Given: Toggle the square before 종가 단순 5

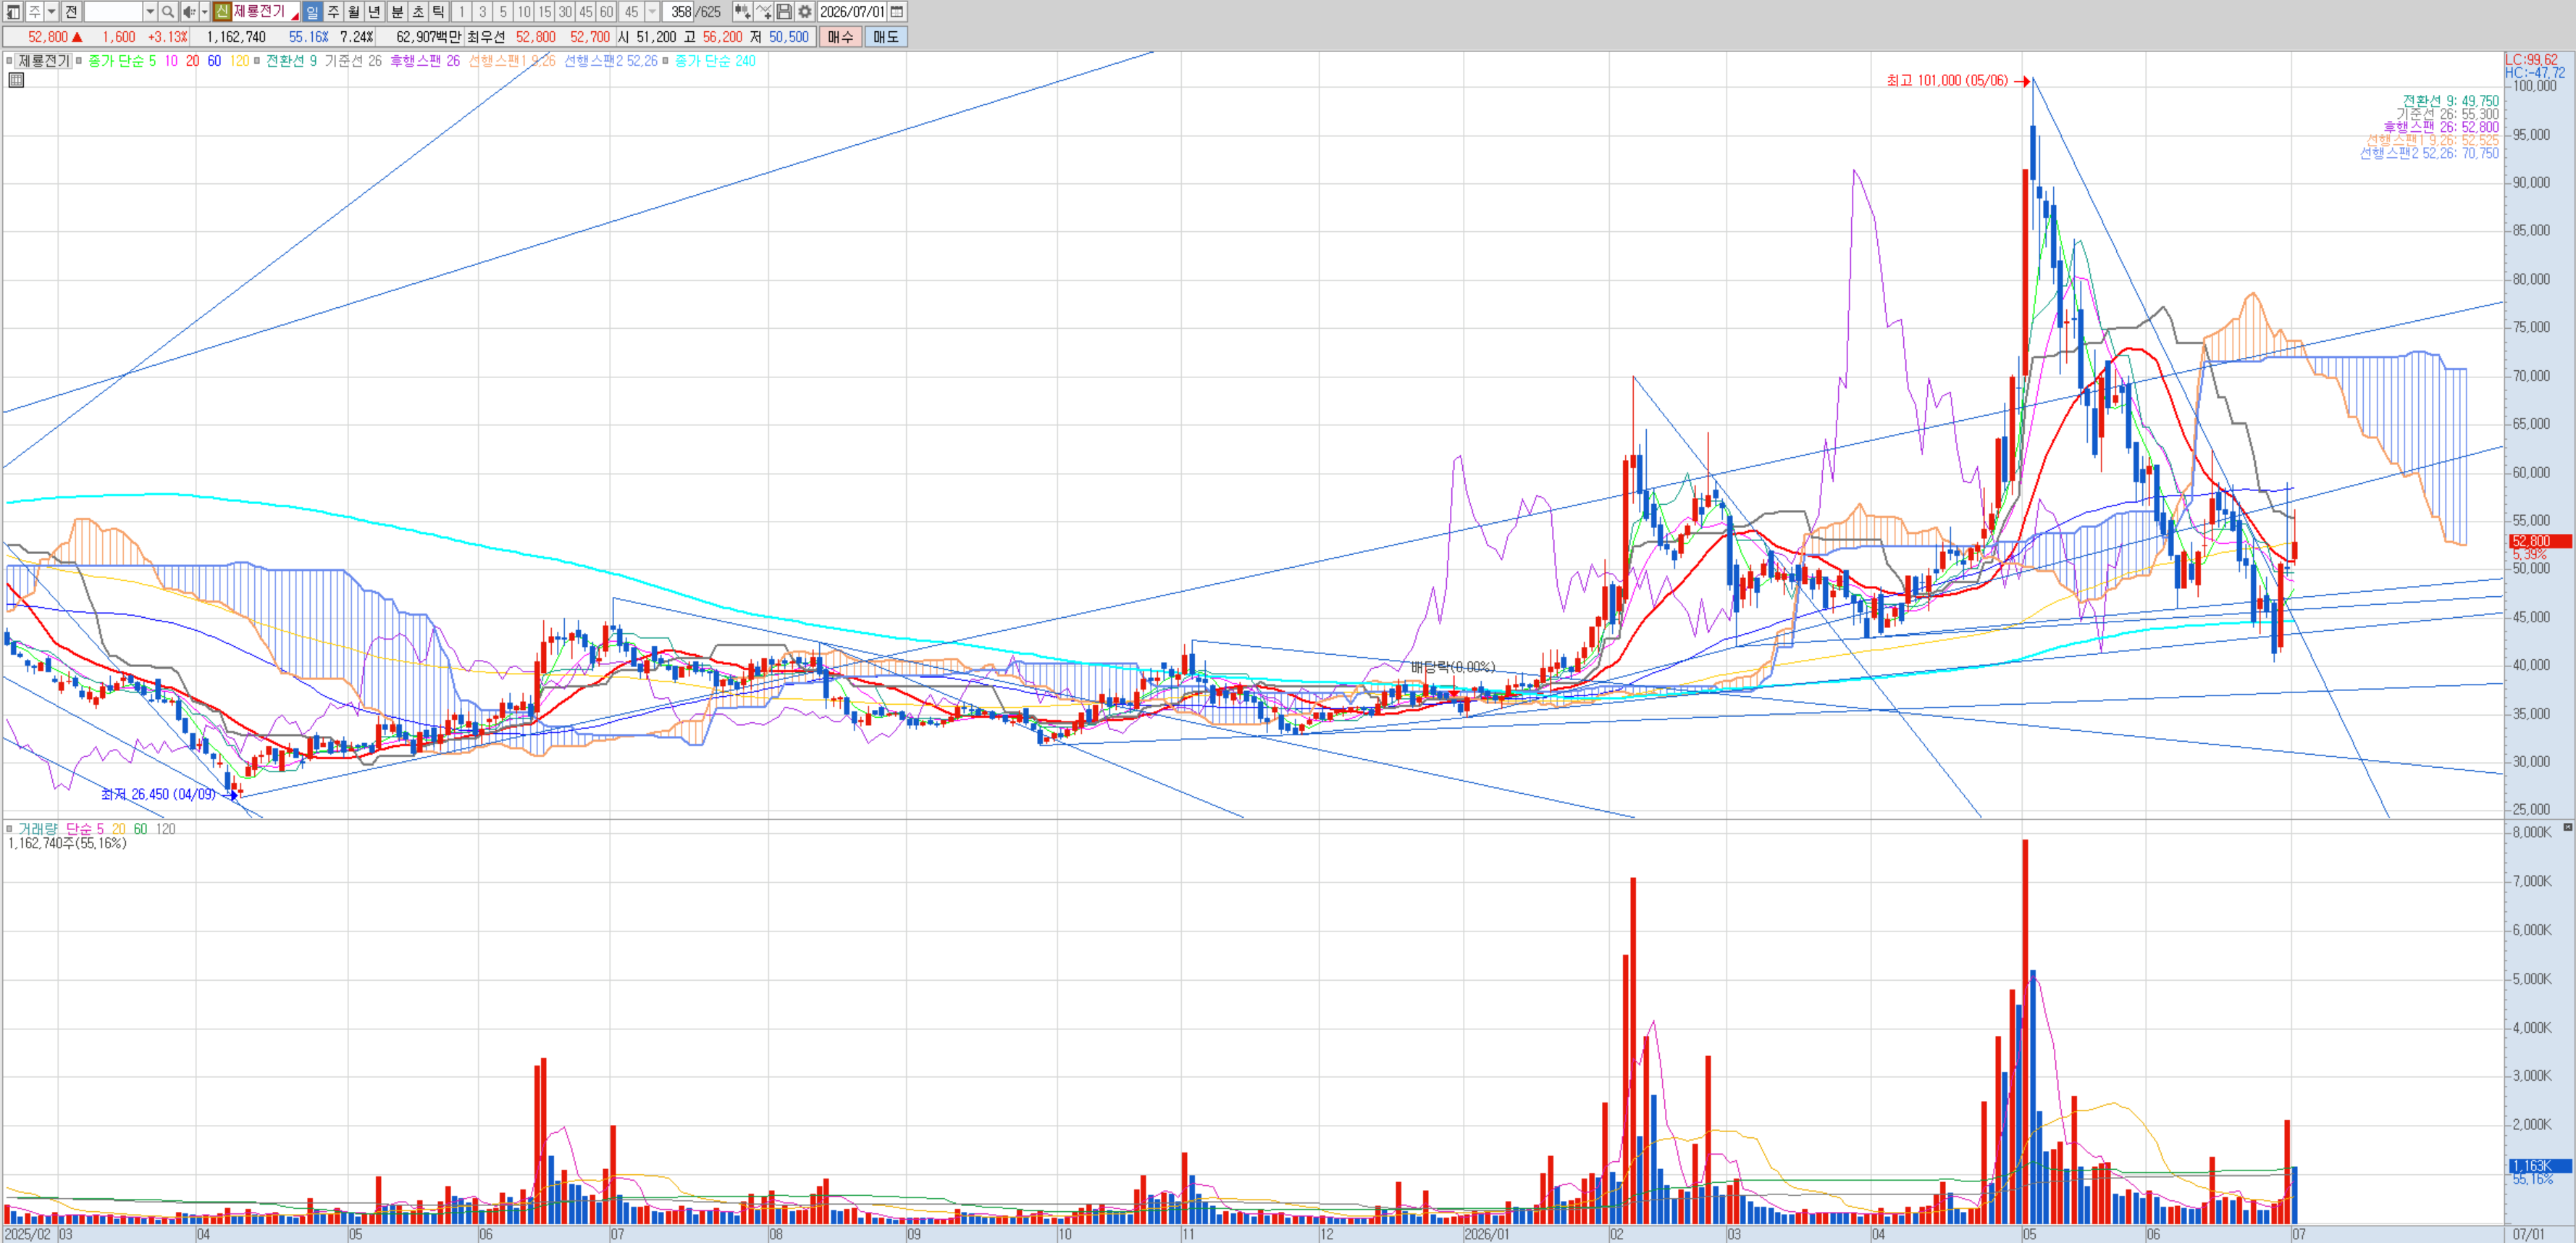Looking at the screenshot, I should [80, 61].
